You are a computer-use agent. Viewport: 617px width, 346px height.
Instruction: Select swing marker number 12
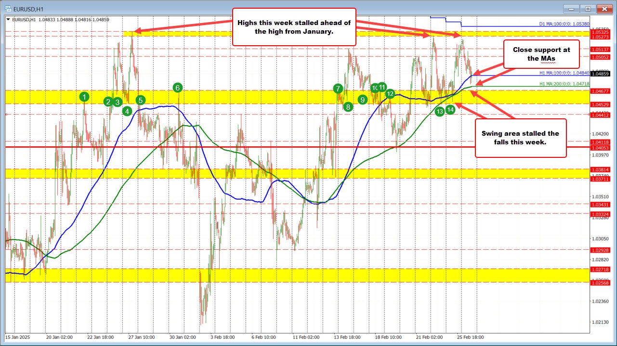390,94
